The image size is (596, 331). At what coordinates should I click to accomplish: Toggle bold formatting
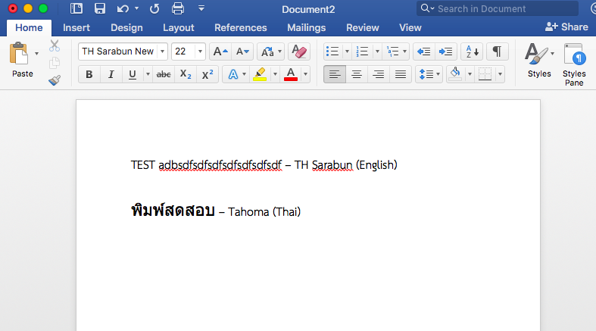(x=89, y=74)
